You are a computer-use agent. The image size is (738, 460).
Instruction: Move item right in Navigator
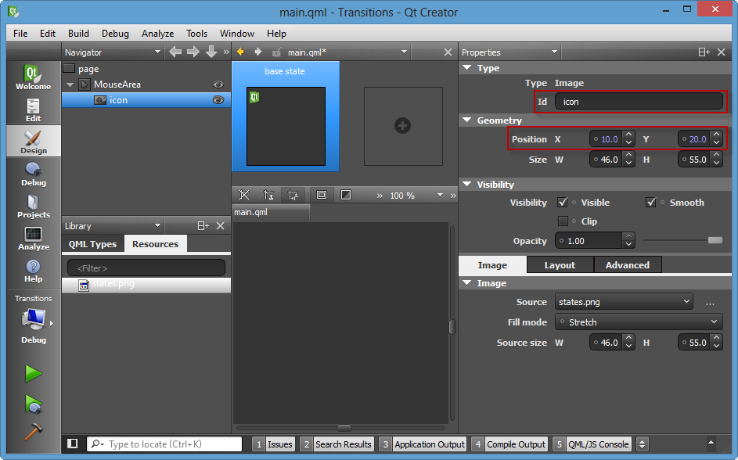tap(193, 52)
